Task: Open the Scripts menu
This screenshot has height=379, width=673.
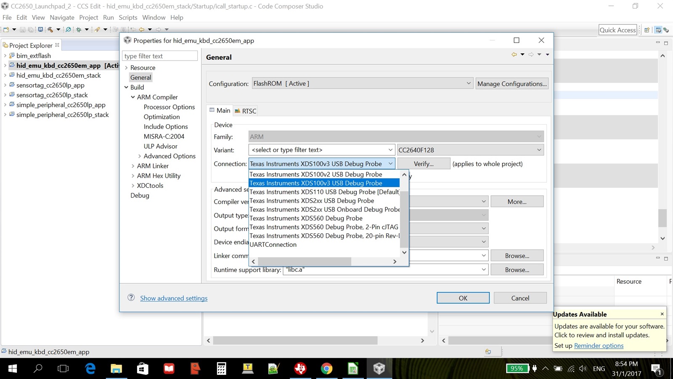Action: point(128,17)
